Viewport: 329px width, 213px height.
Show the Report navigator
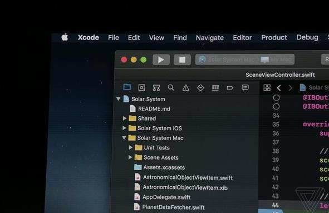245,87
